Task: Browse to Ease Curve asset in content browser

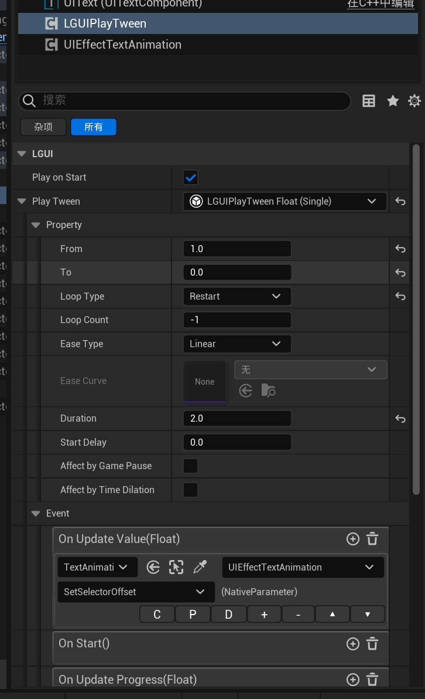Action: 268,391
